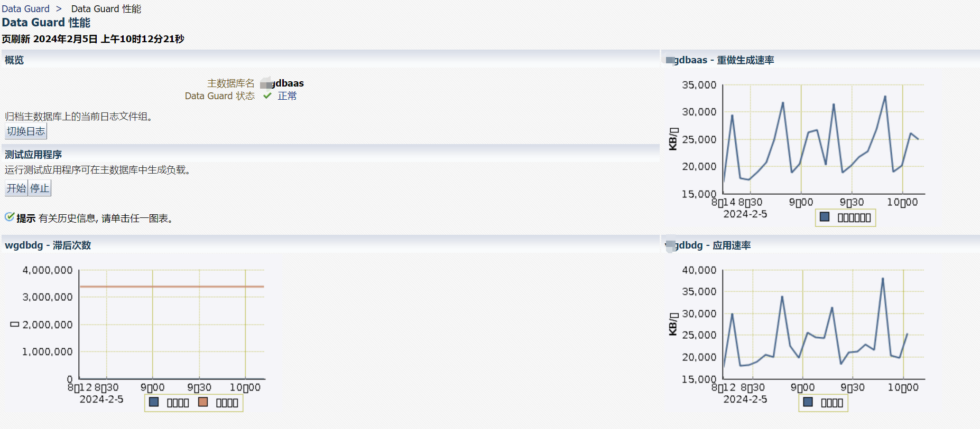This screenshot has width=980, height=429.
Task: Click legend swatch in apply rate chart
Action: point(808,402)
